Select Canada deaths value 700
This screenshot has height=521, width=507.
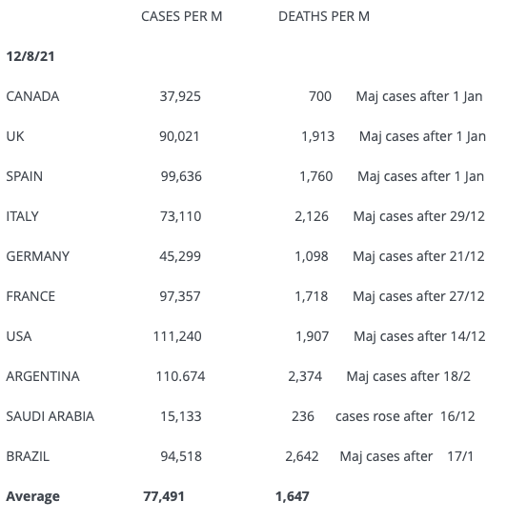point(320,96)
